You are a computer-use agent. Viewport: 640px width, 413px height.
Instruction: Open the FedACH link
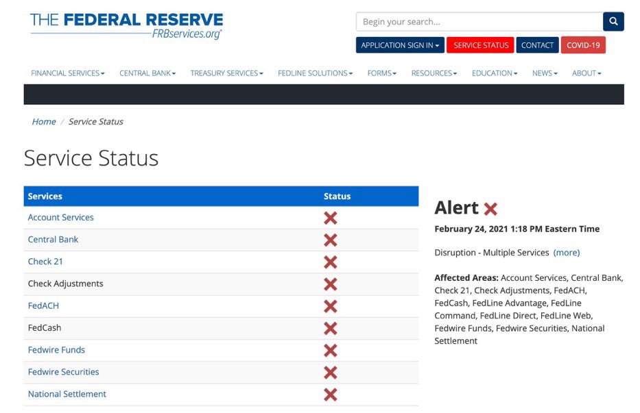[x=43, y=305]
